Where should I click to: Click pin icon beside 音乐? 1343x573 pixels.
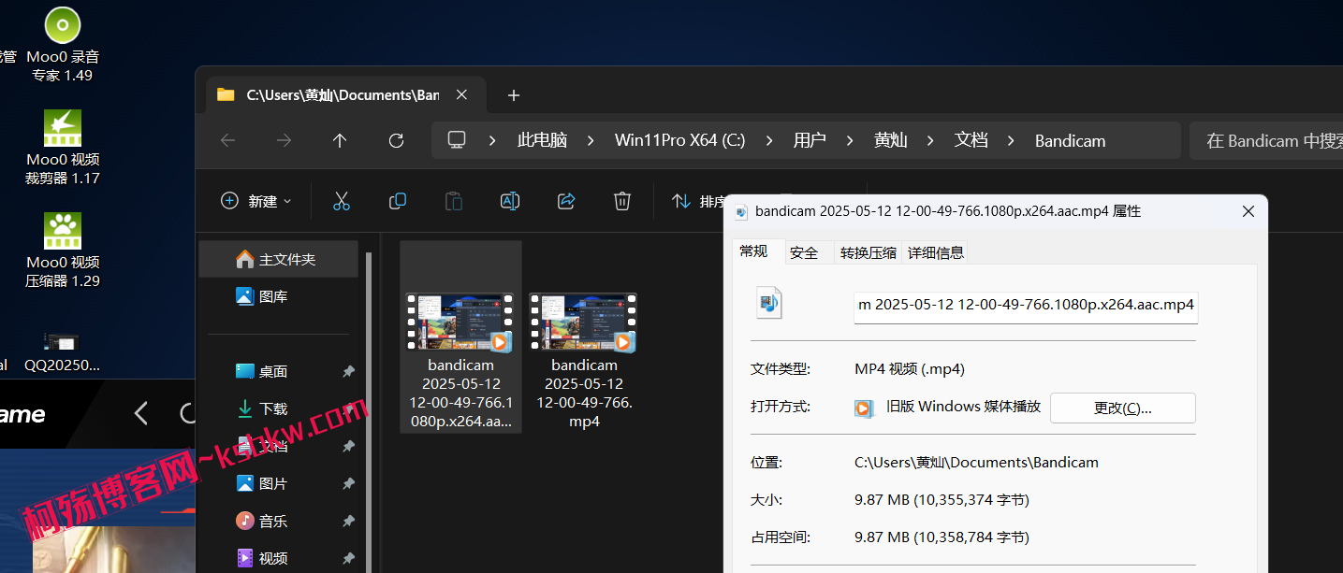pyautogui.click(x=348, y=521)
